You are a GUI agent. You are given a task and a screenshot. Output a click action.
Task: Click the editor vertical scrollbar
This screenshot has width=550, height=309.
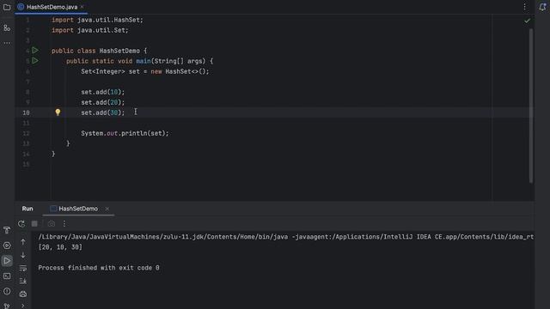[531, 105]
